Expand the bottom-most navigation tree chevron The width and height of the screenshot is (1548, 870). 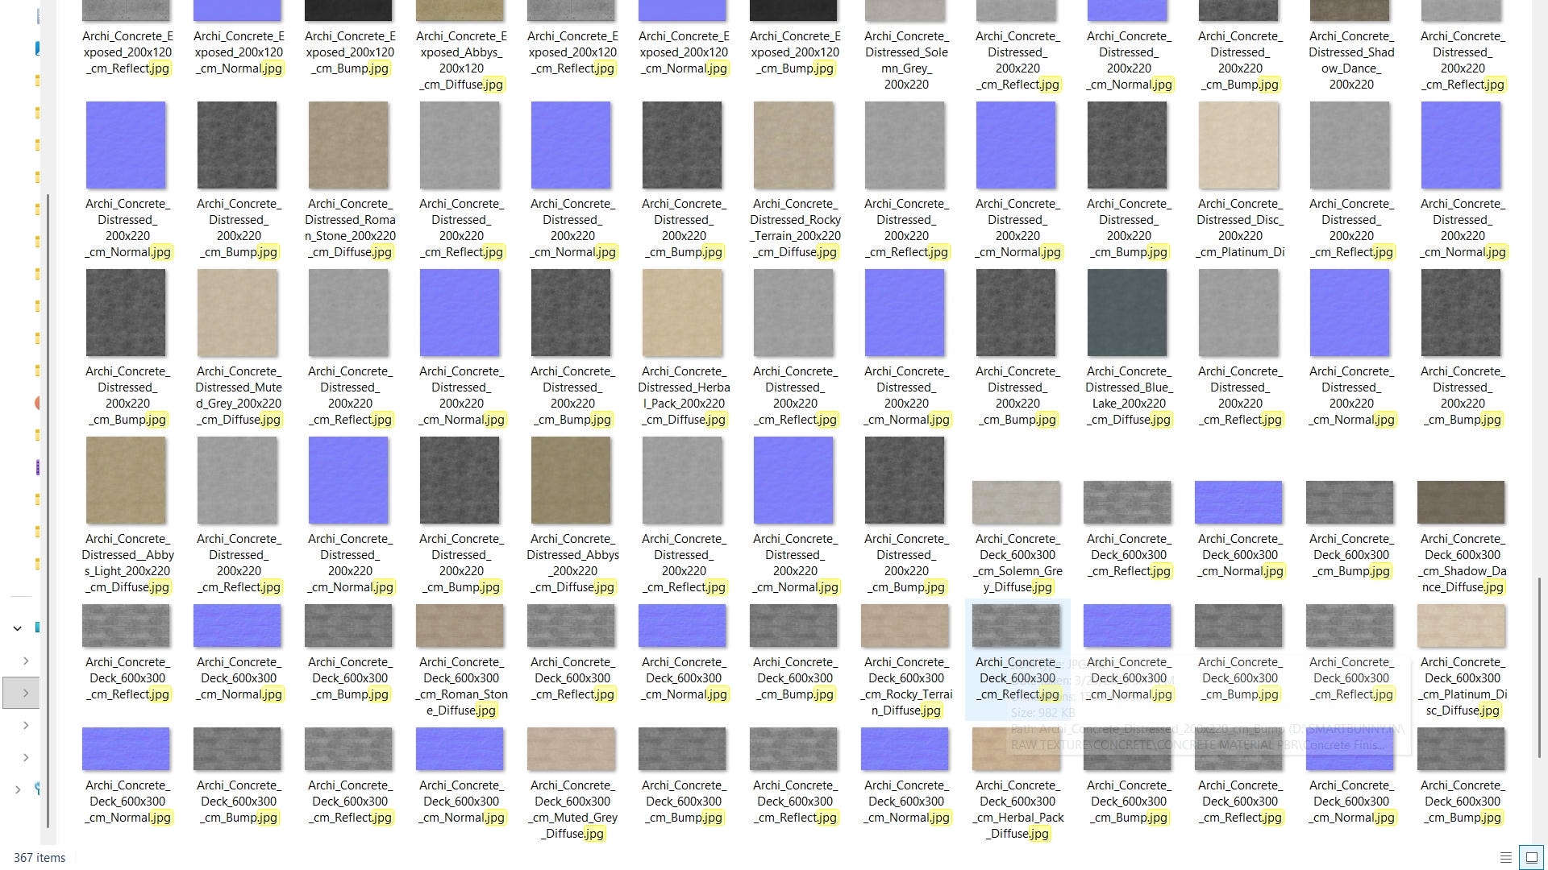point(18,789)
